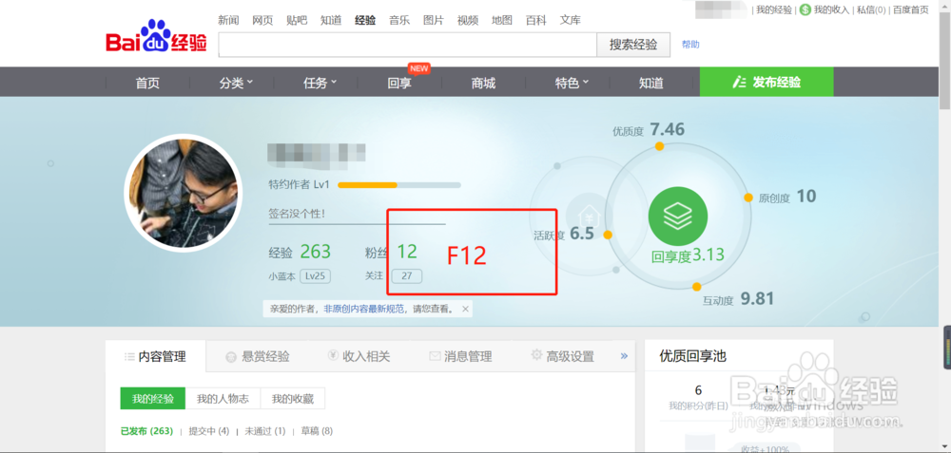The width and height of the screenshot is (951, 453).
Task: Open 私信(0) messages link
Action: (871, 9)
